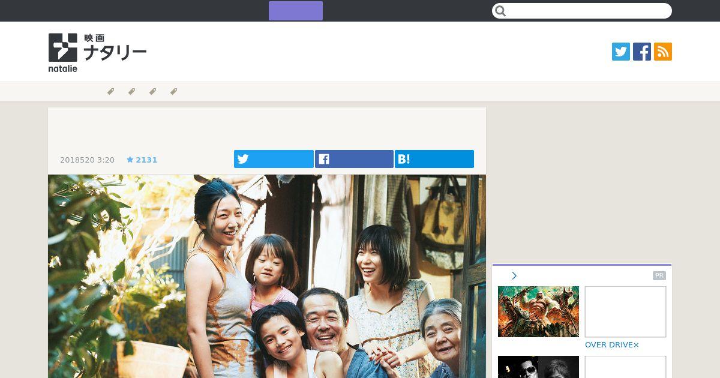Click the PR badge label
This screenshot has width=720, height=378.
pyautogui.click(x=659, y=276)
